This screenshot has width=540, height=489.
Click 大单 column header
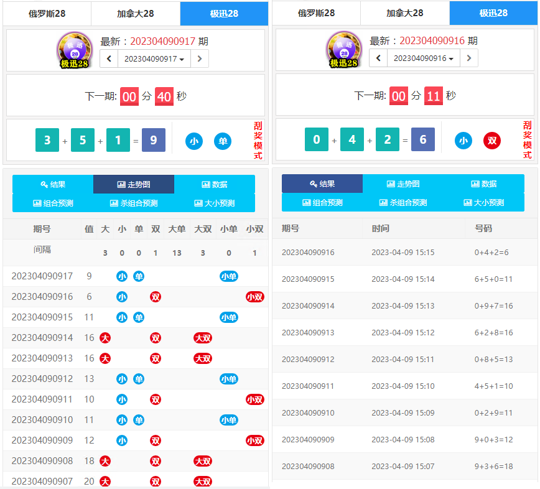click(177, 229)
